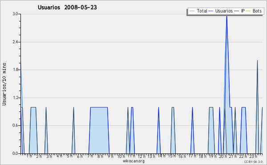
Task: Click the 10 h x-axis label
Action: [x=121, y=157]
